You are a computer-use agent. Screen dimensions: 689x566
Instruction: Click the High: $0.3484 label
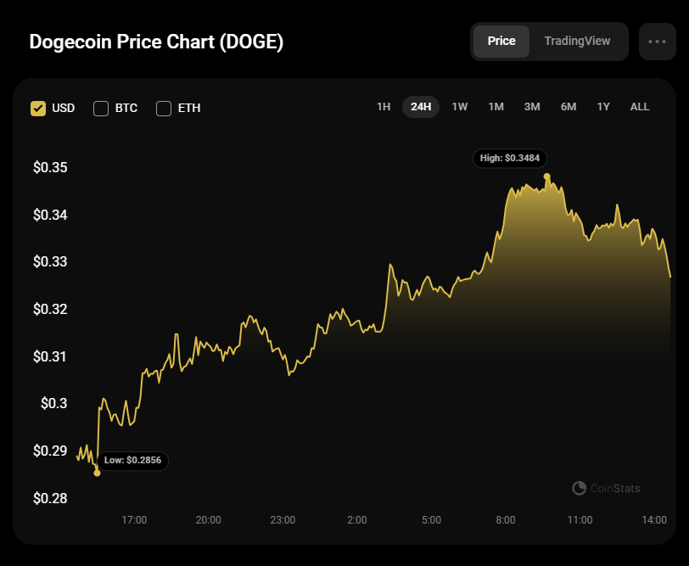tap(510, 158)
